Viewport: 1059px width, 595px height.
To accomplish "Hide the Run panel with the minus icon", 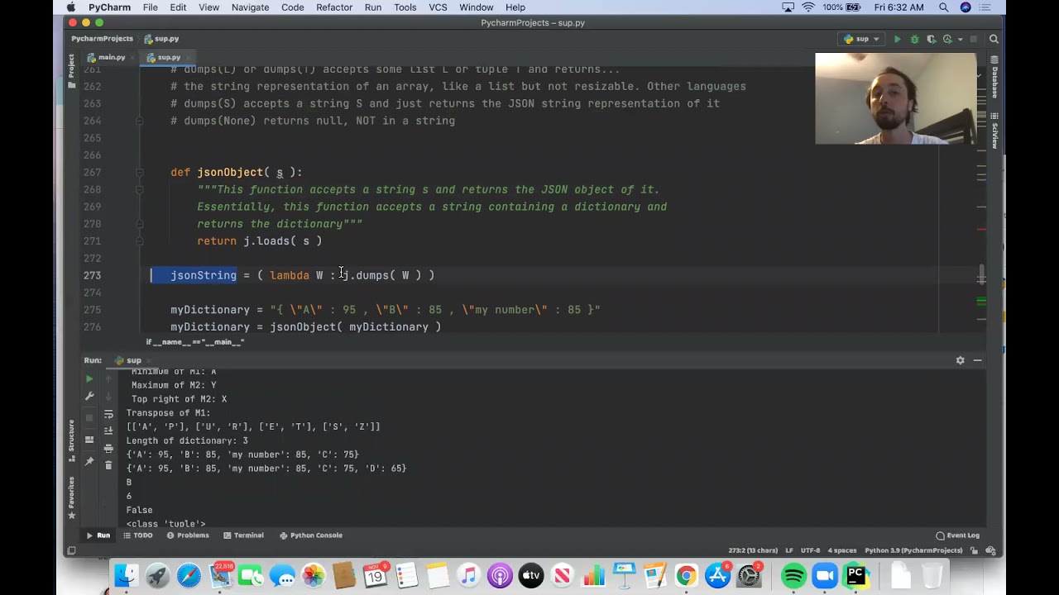I will pyautogui.click(x=977, y=360).
